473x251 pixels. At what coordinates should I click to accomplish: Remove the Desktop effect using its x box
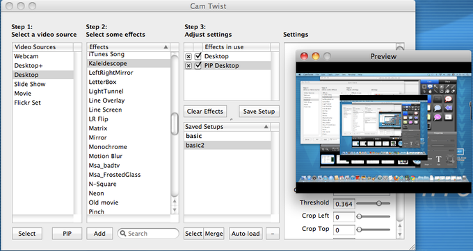189,57
